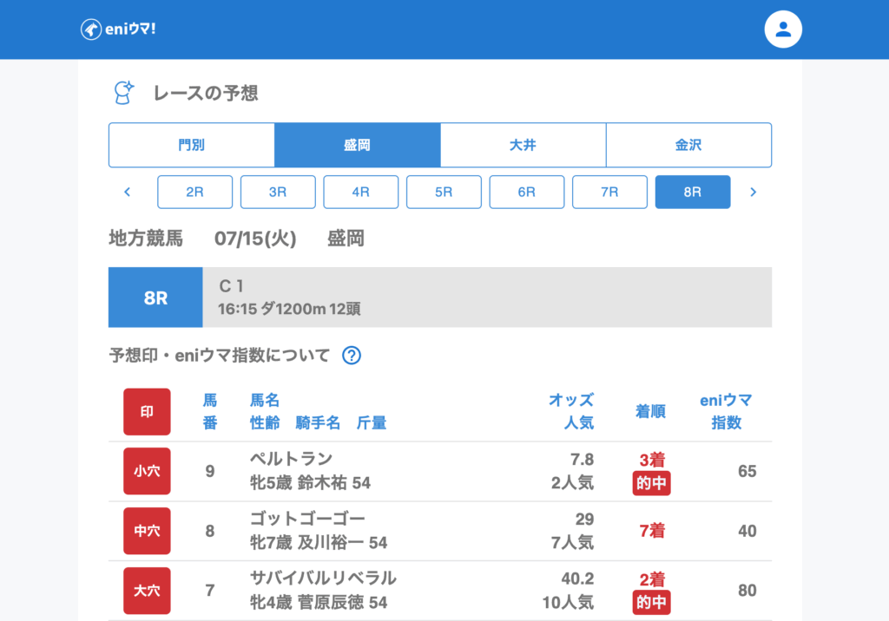Select the 盛岡 racecourse tab
The image size is (889, 621).
358,145
